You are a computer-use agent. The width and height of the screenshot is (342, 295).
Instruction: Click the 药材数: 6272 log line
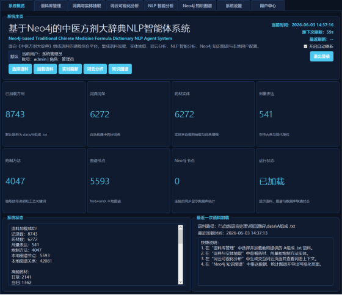point(24,239)
